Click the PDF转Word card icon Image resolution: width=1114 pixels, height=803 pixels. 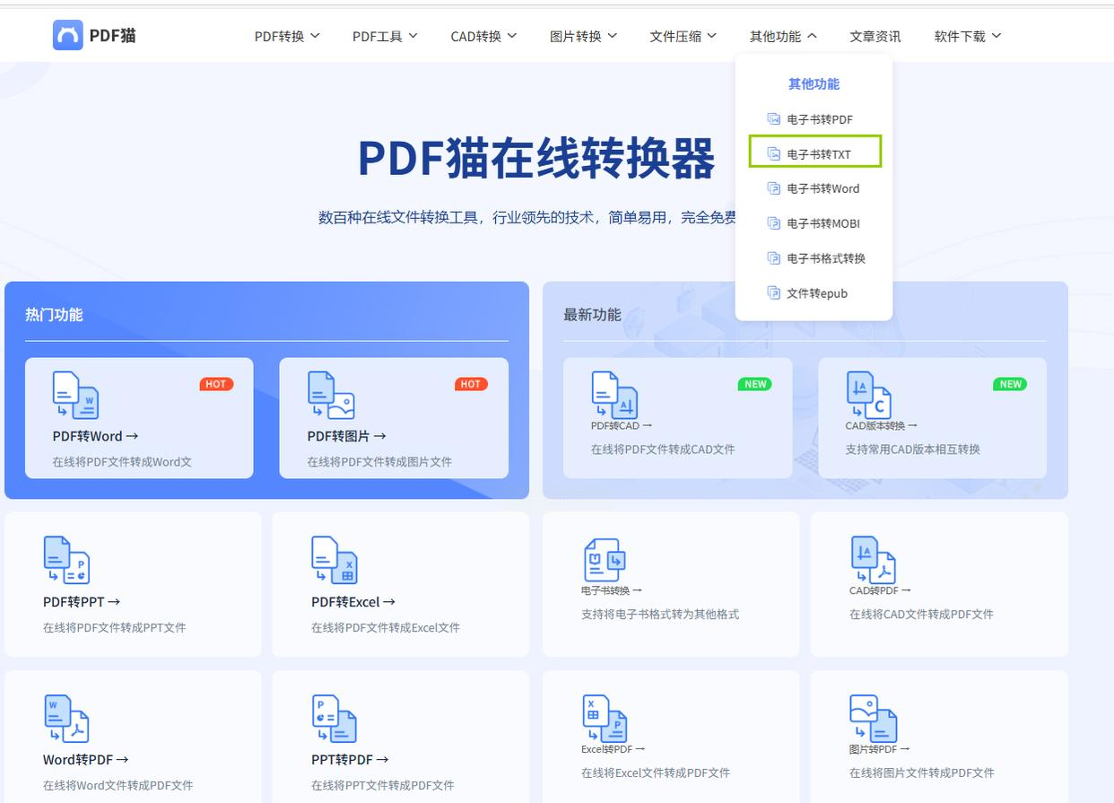(x=75, y=396)
